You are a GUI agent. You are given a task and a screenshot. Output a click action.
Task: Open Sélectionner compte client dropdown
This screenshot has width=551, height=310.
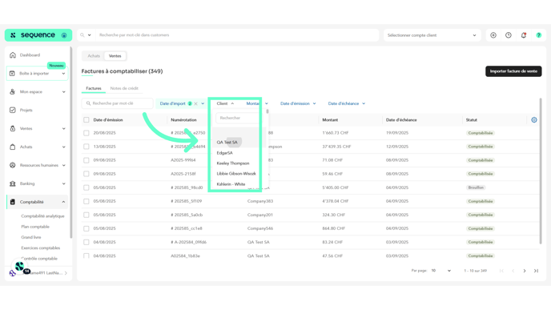(432, 35)
